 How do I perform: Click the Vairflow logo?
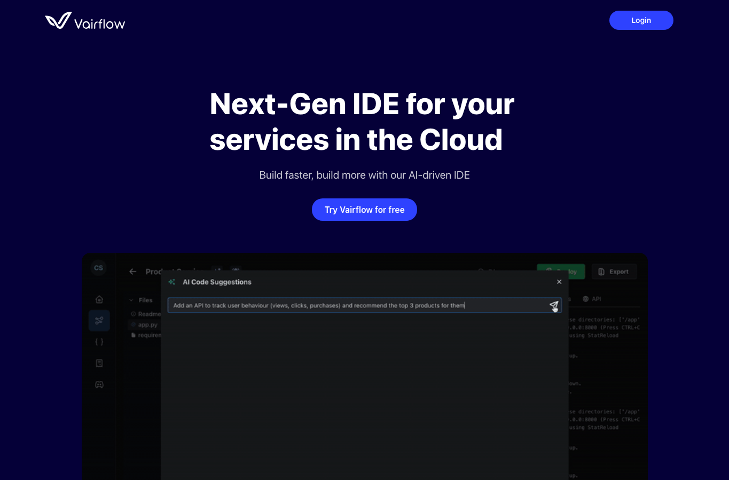85,21
